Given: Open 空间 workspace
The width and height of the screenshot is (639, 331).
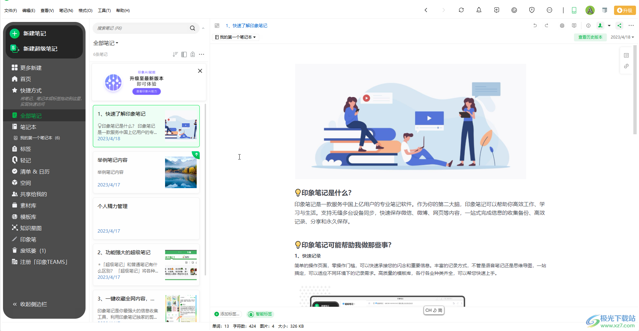Looking at the screenshot, I should [x=26, y=183].
